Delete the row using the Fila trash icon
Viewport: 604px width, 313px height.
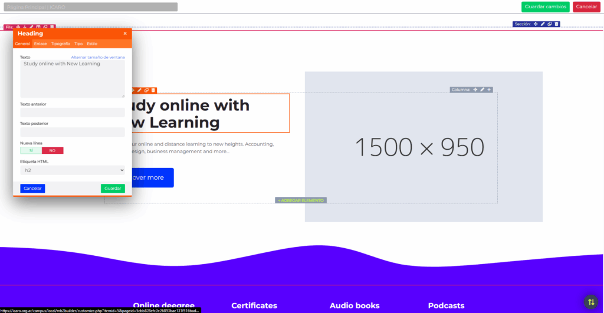(52, 27)
